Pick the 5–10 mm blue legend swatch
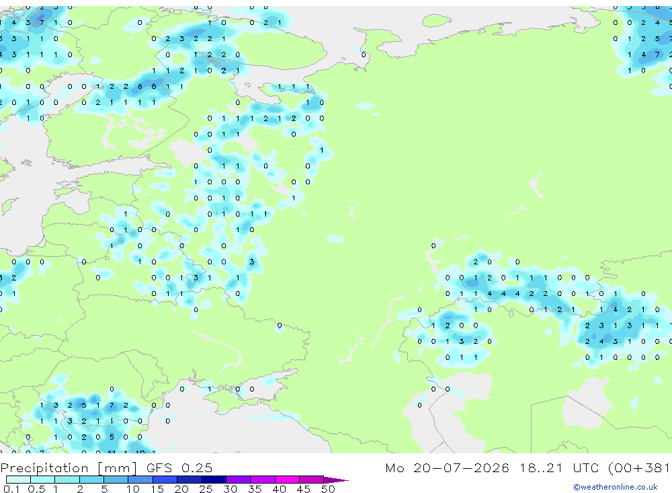The width and height of the screenshot is (672, 493). (116, 480)
